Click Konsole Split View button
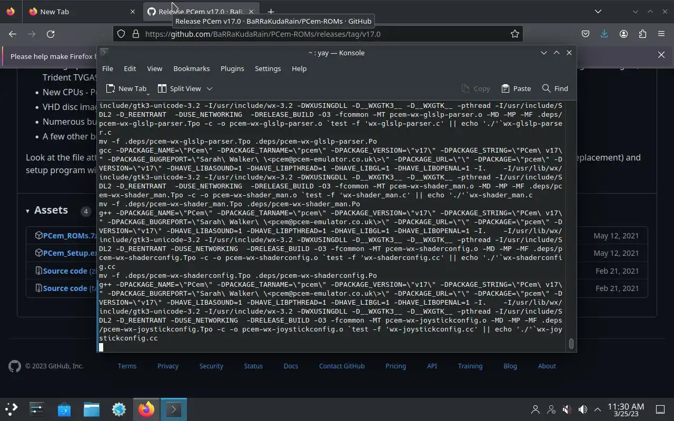674x421 pixels. [179, 88]
